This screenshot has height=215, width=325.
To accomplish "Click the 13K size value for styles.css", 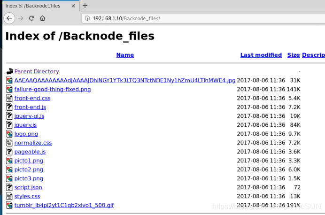I will 295,196.
